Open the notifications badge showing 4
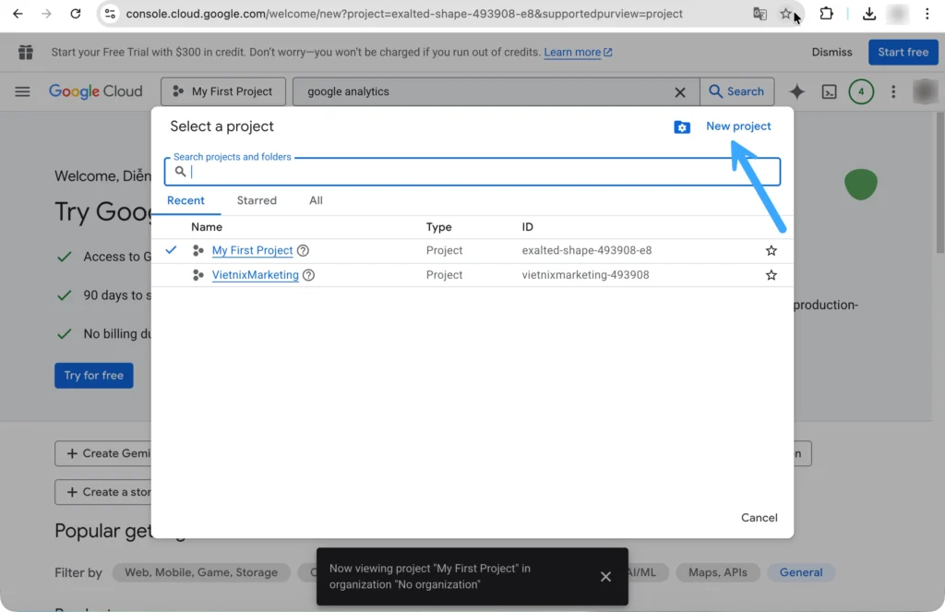945x612 pixels. 861,91
